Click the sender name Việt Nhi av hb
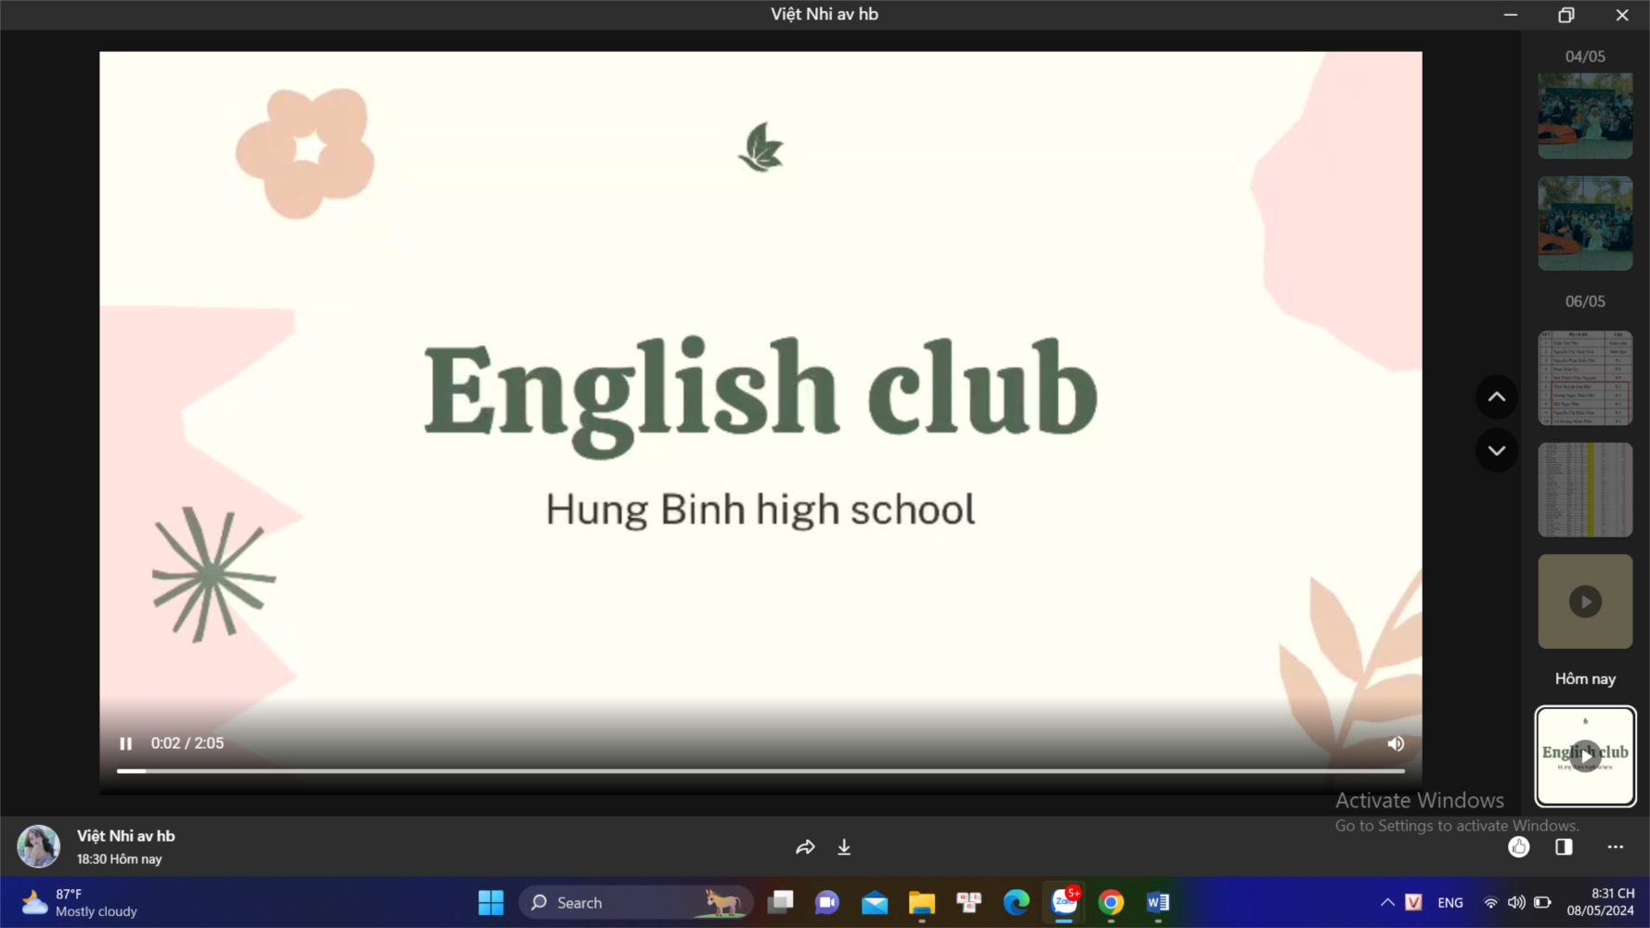 pos(125,836)
